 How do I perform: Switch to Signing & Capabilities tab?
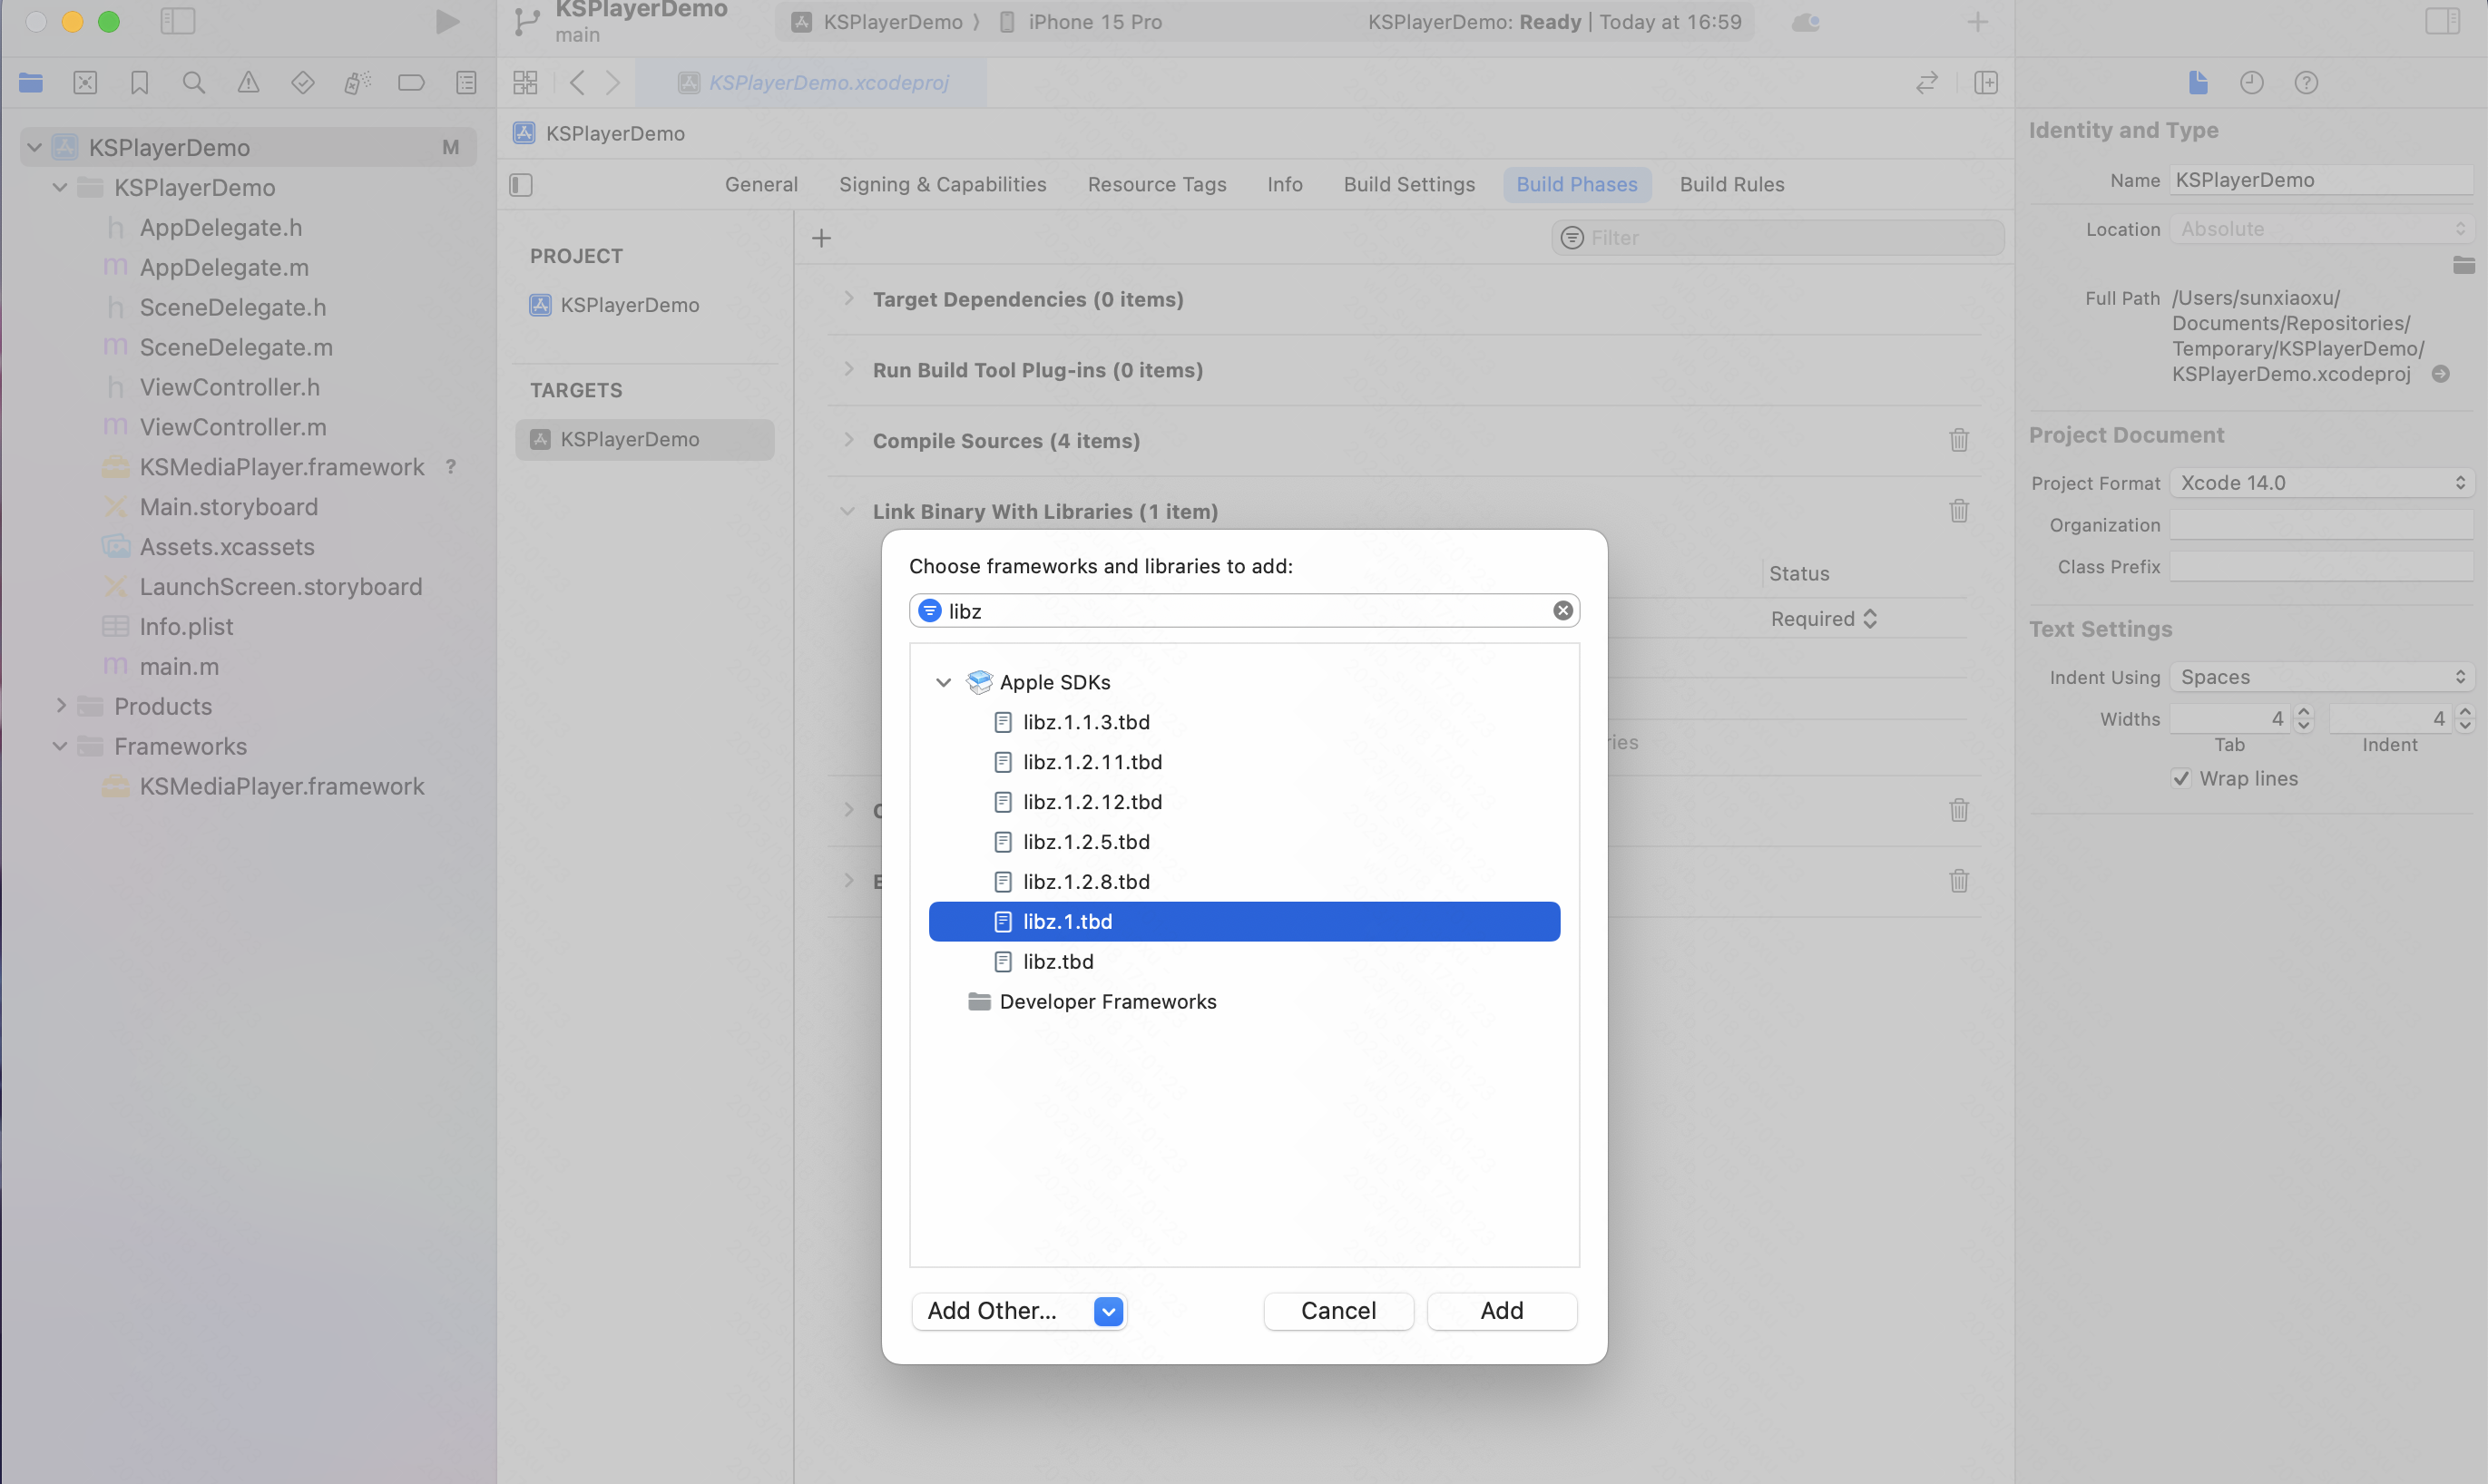(x=942, y=184)
